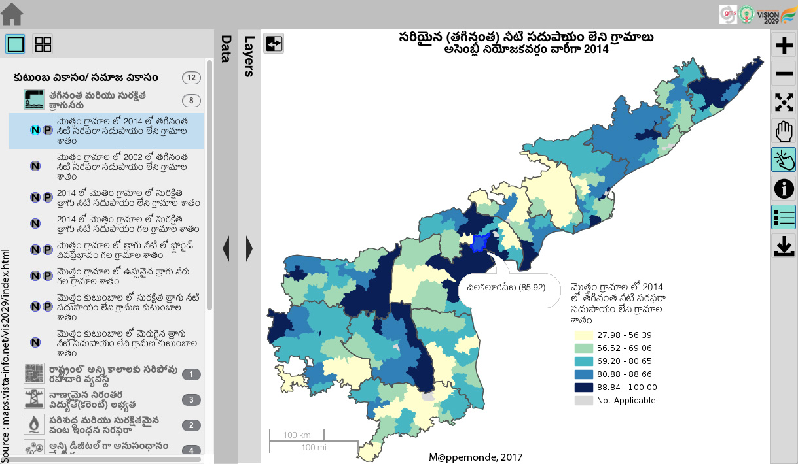
Task: Switch to four-map grid view
Action: tap(43, 44)
